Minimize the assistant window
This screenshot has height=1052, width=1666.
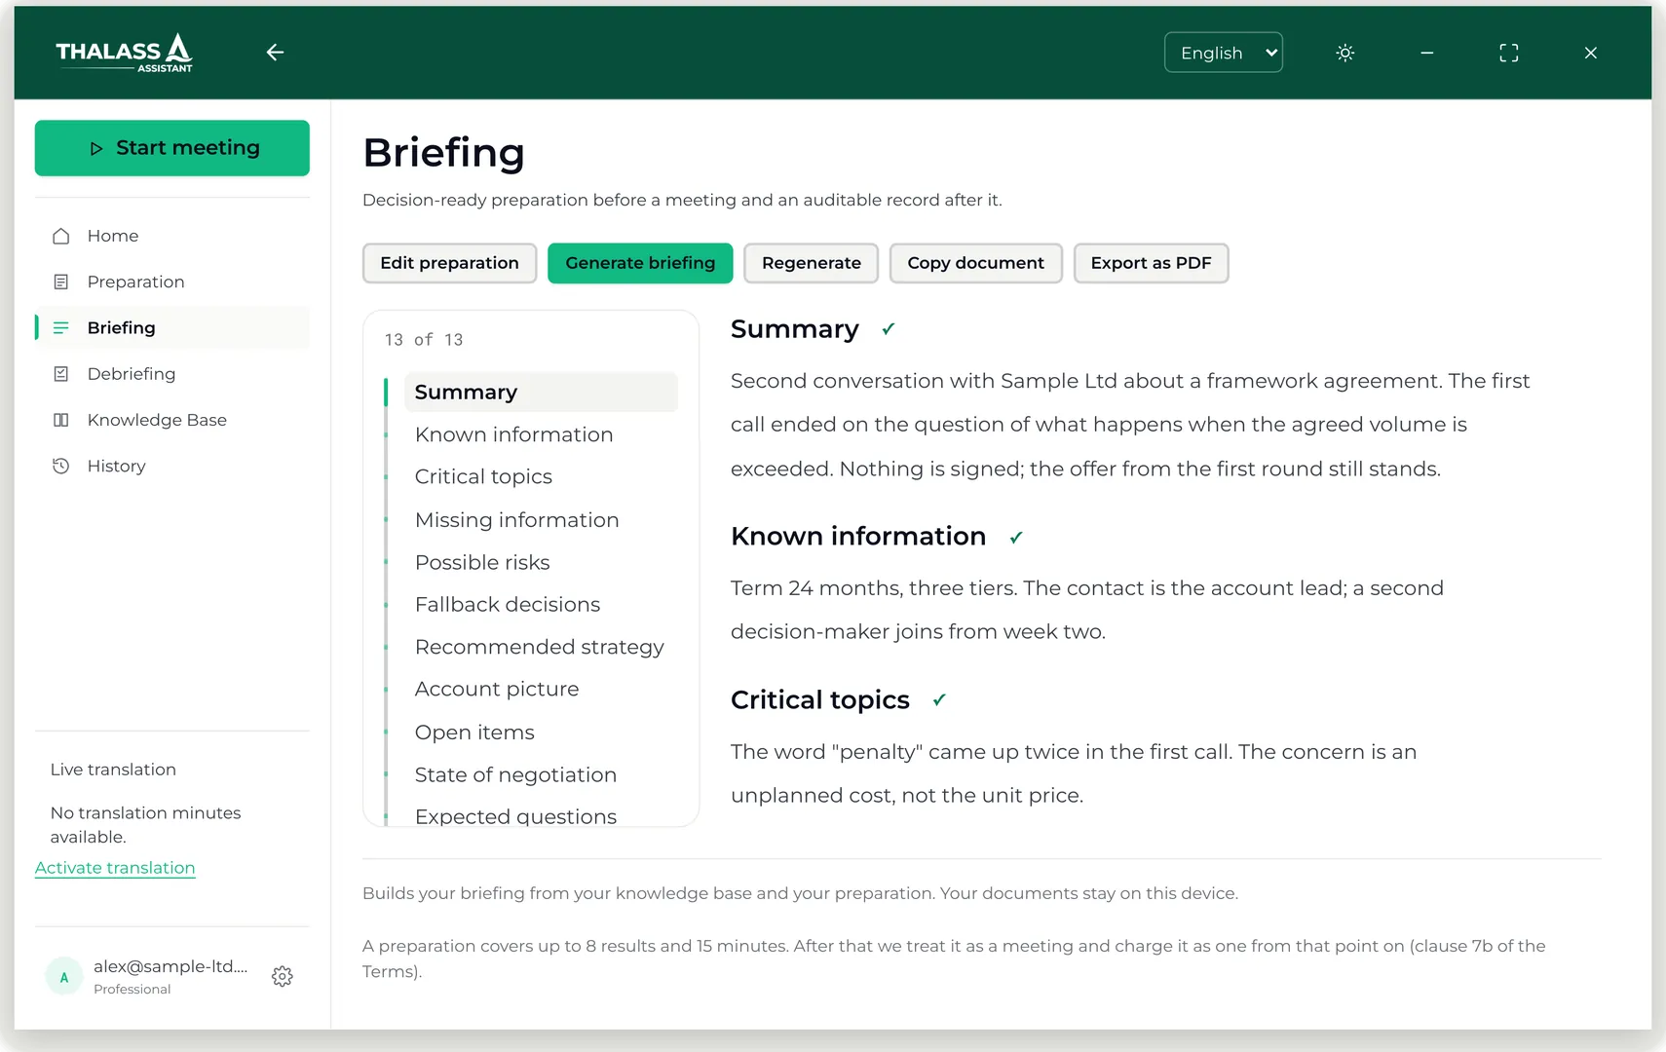(1426, 53)
